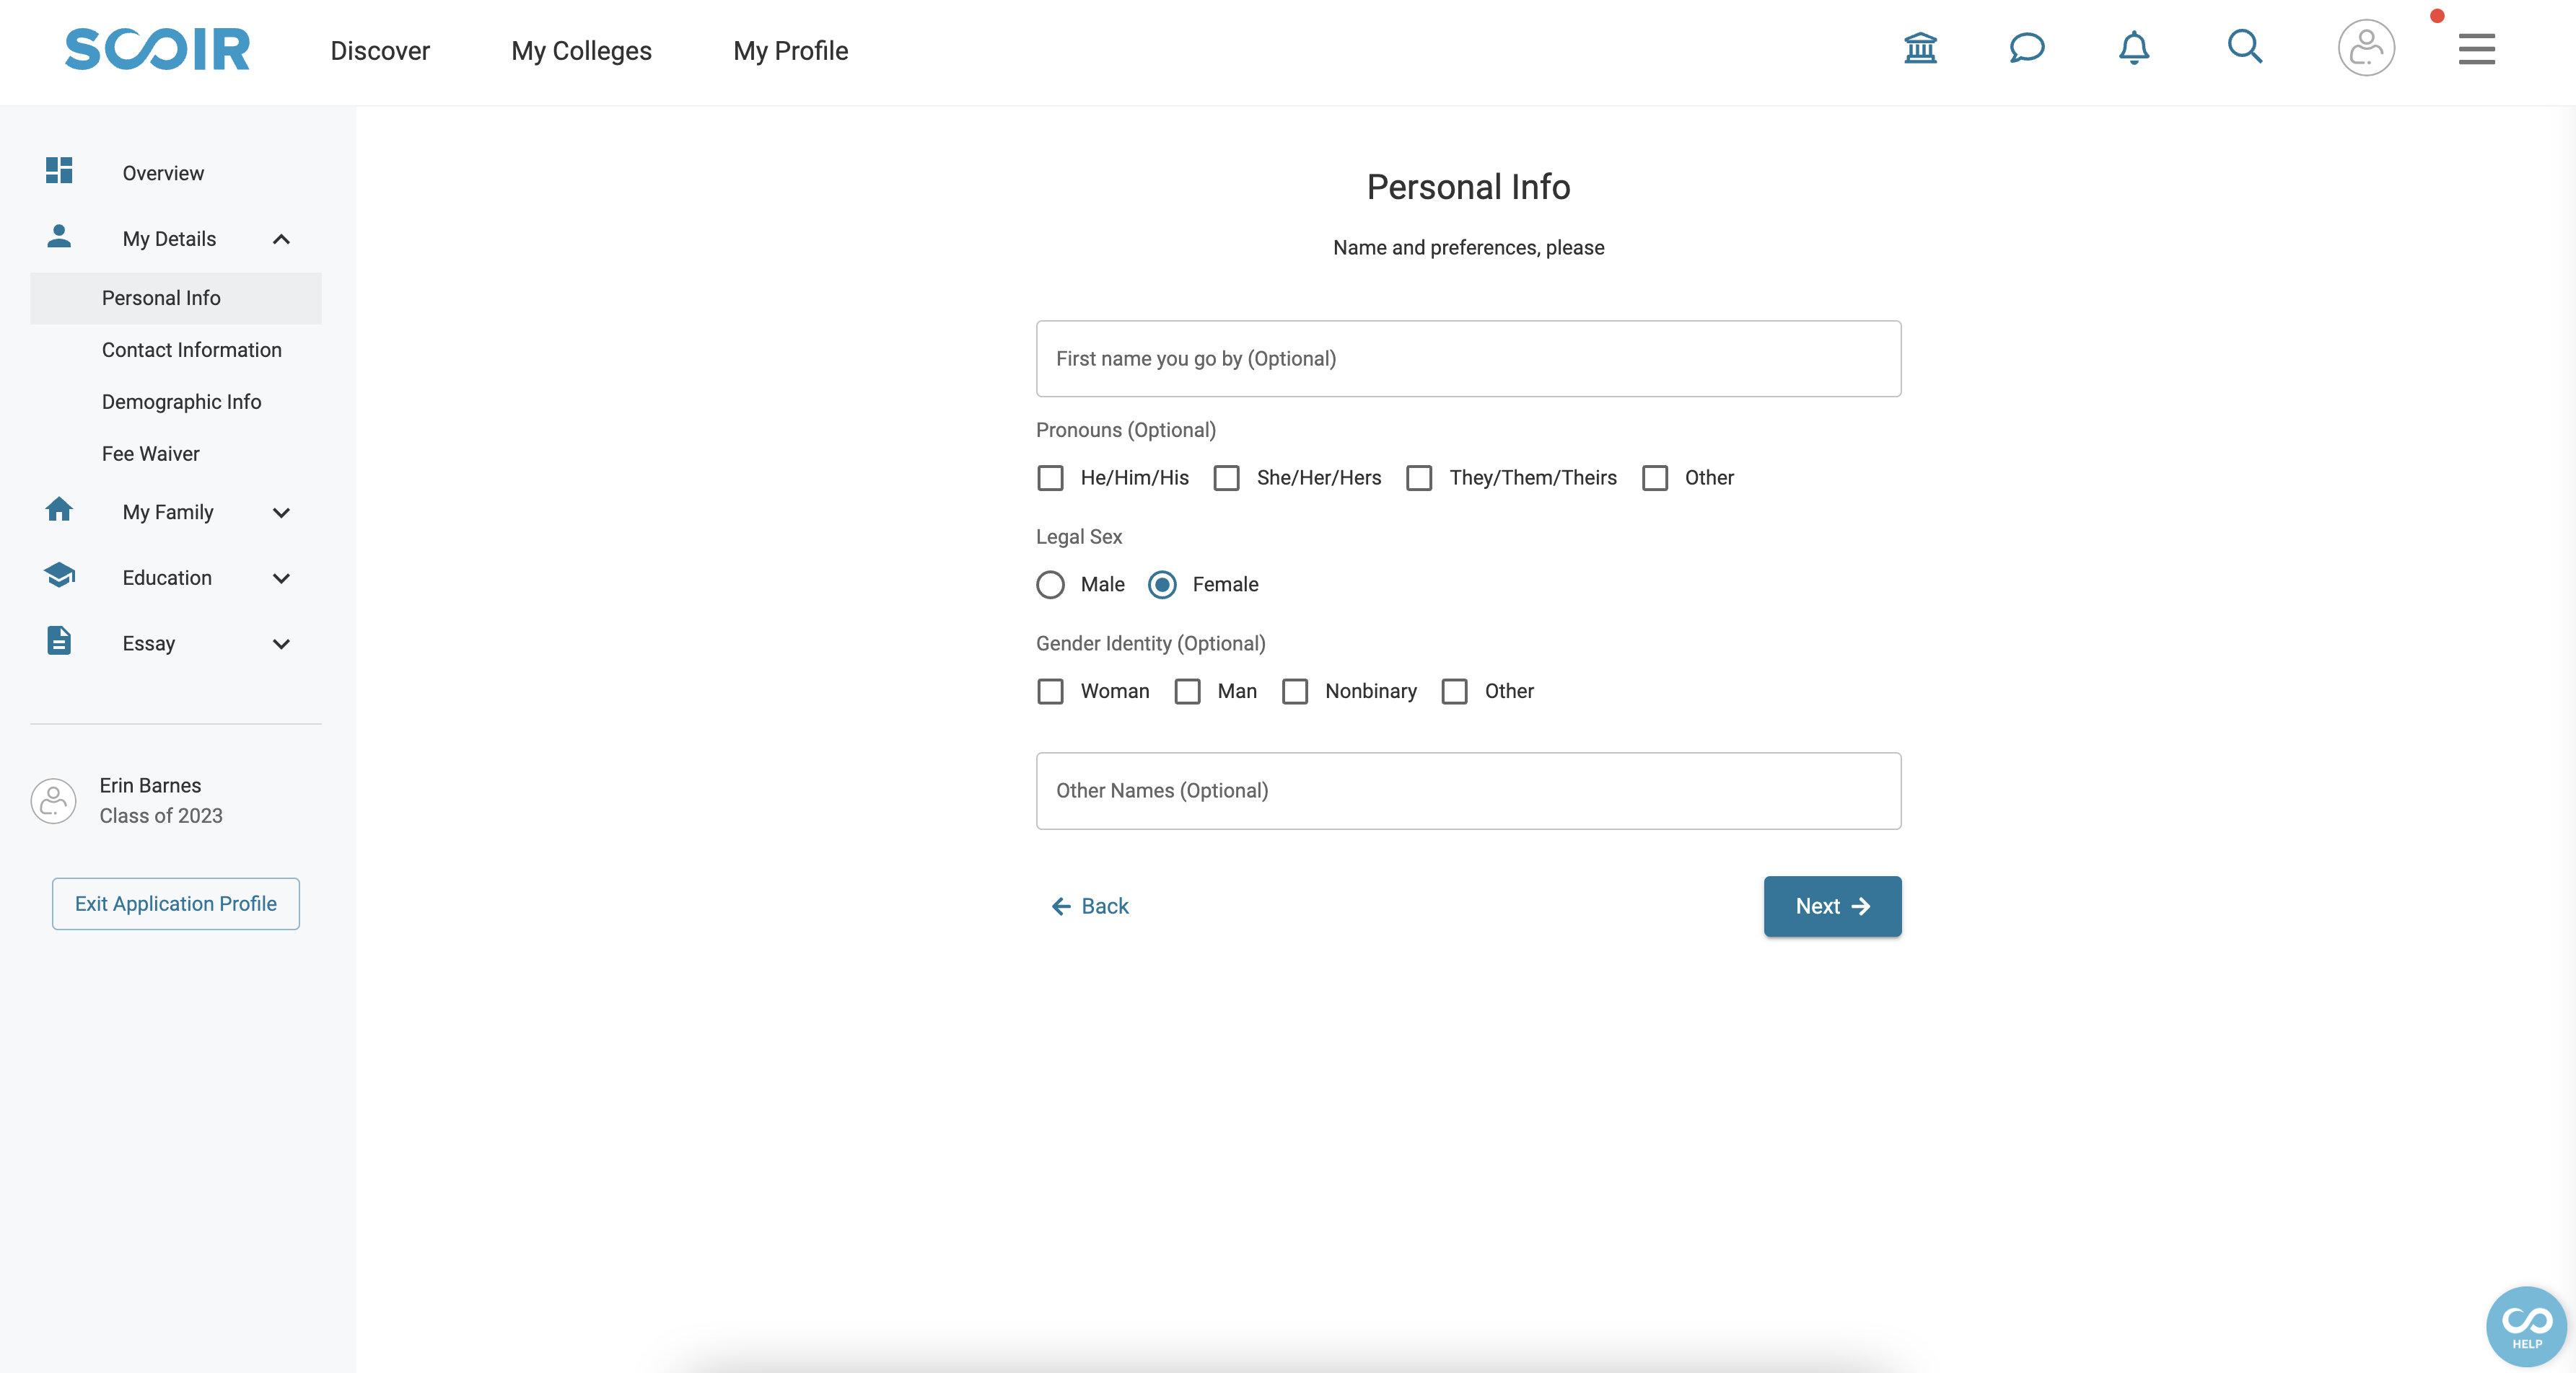
Task: Click the Education graduation cap icon
Action: point(59,575)
